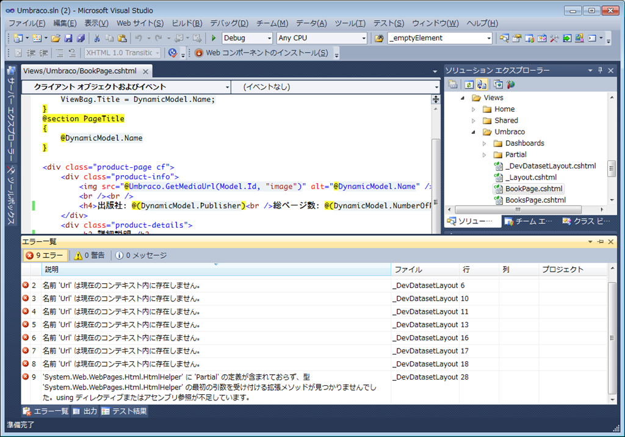Switch to the 出力 output tab
Screen dimensions: 625x437
(85, 411)
